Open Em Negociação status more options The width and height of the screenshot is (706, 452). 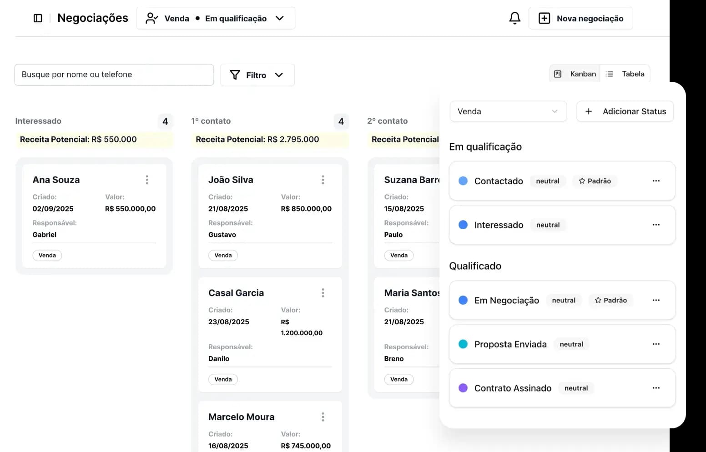(656, 300)
